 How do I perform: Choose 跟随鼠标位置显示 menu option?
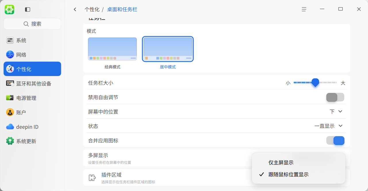(298, 174)
